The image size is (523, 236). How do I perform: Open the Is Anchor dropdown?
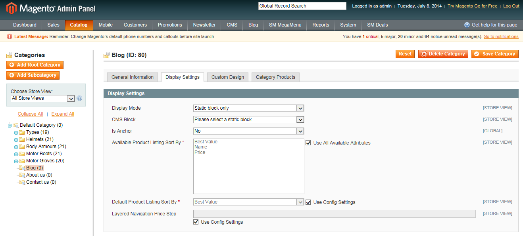pyautogui.click(x=248, y=131)
